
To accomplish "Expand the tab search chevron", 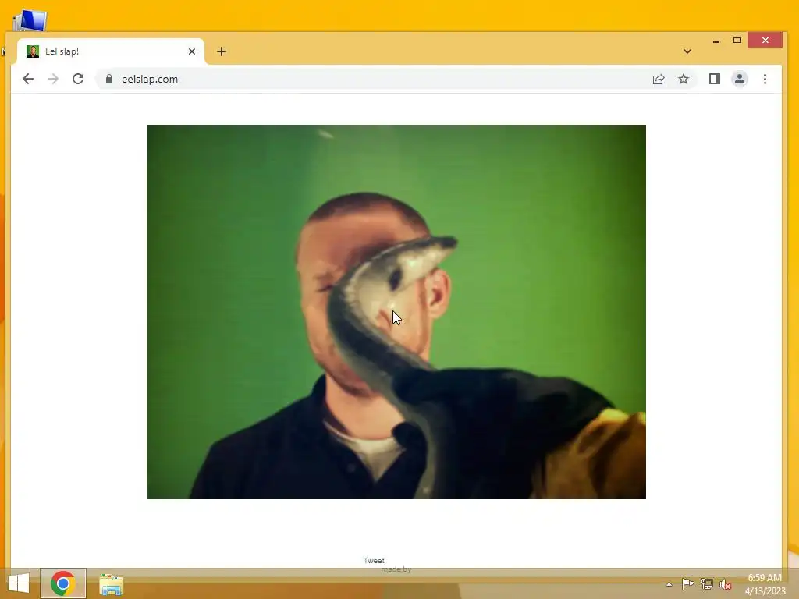I will [x=687, y=51].
